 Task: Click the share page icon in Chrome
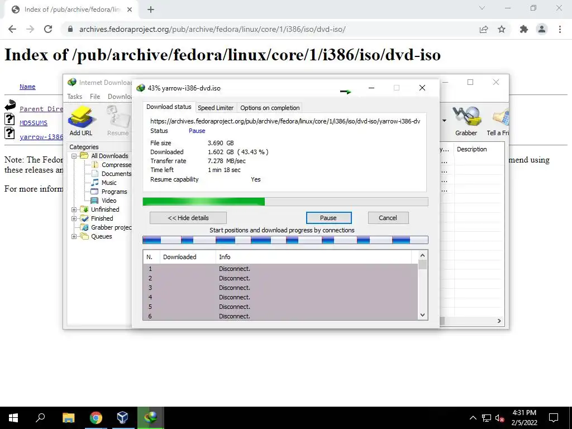point(484,29)
